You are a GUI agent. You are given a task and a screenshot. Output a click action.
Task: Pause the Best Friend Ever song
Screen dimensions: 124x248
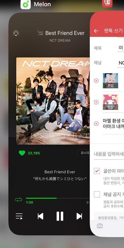(x=60, y=216)
